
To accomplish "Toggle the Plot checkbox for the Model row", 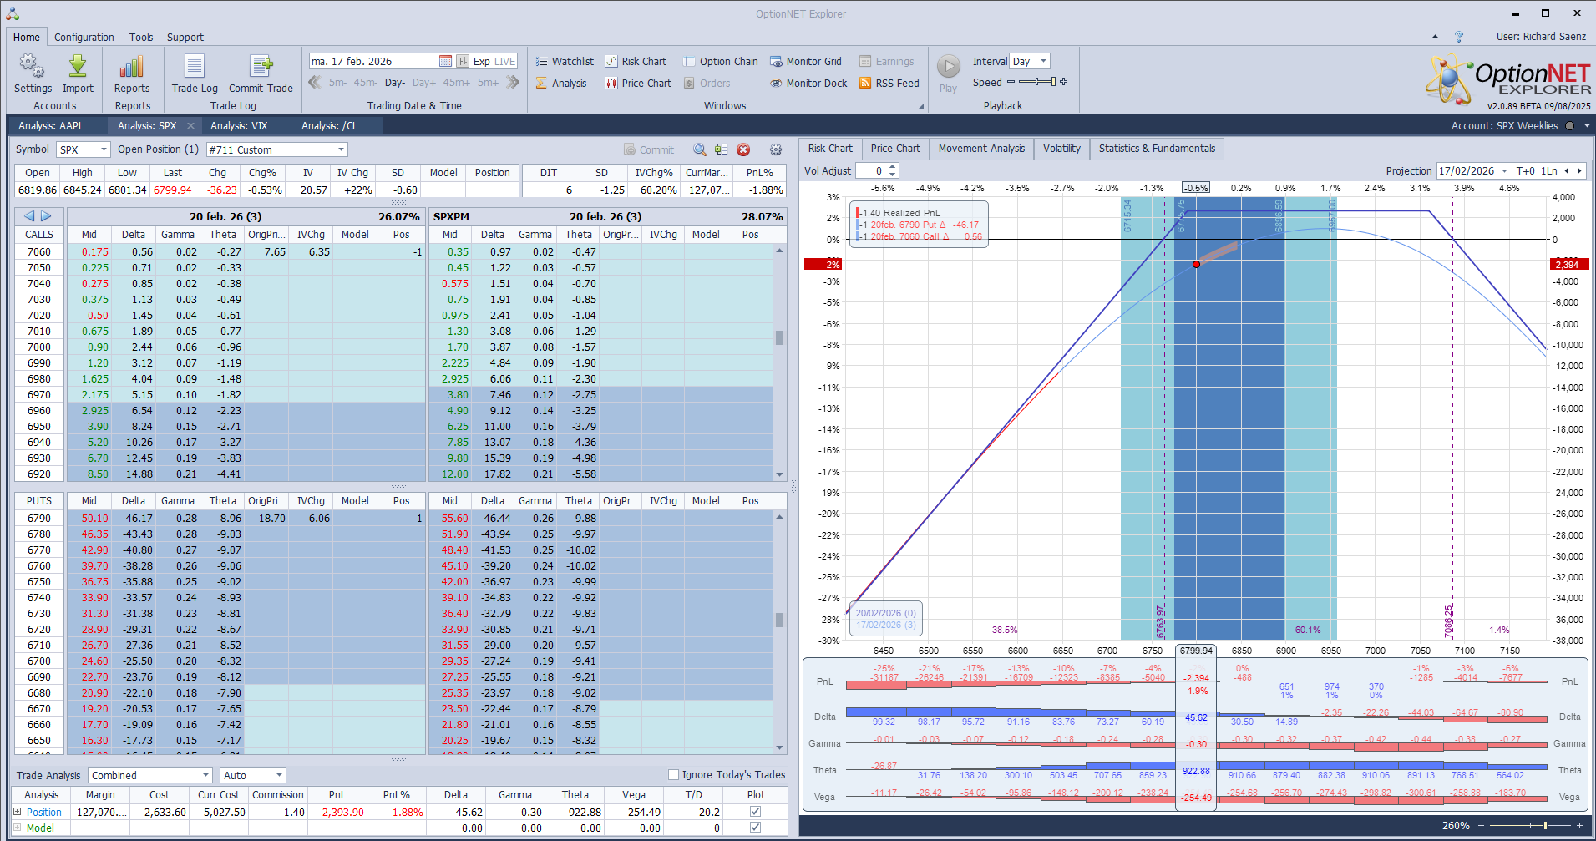I will coord(755,828).
